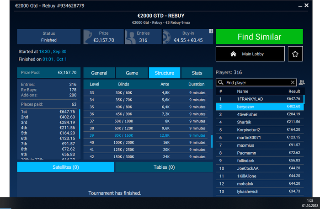Close the tournament lobby window

307,5
